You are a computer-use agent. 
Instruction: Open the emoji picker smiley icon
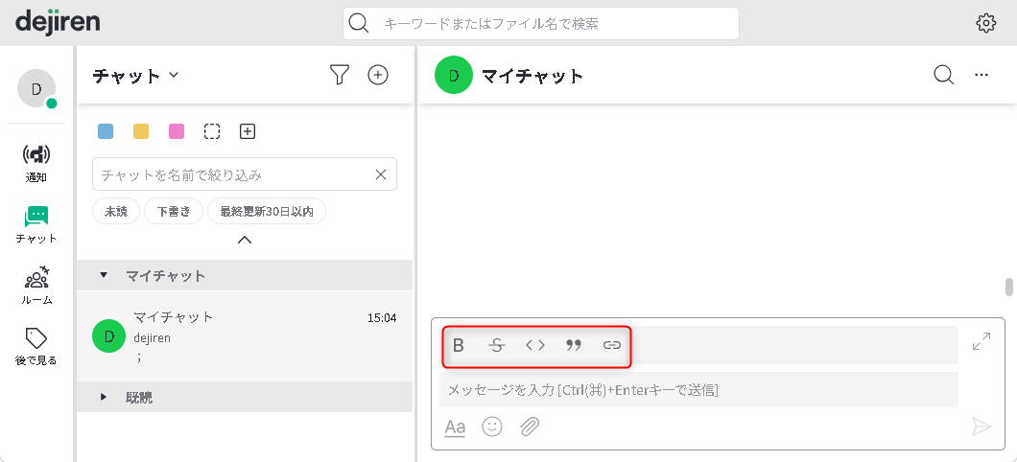click(492, 427)
